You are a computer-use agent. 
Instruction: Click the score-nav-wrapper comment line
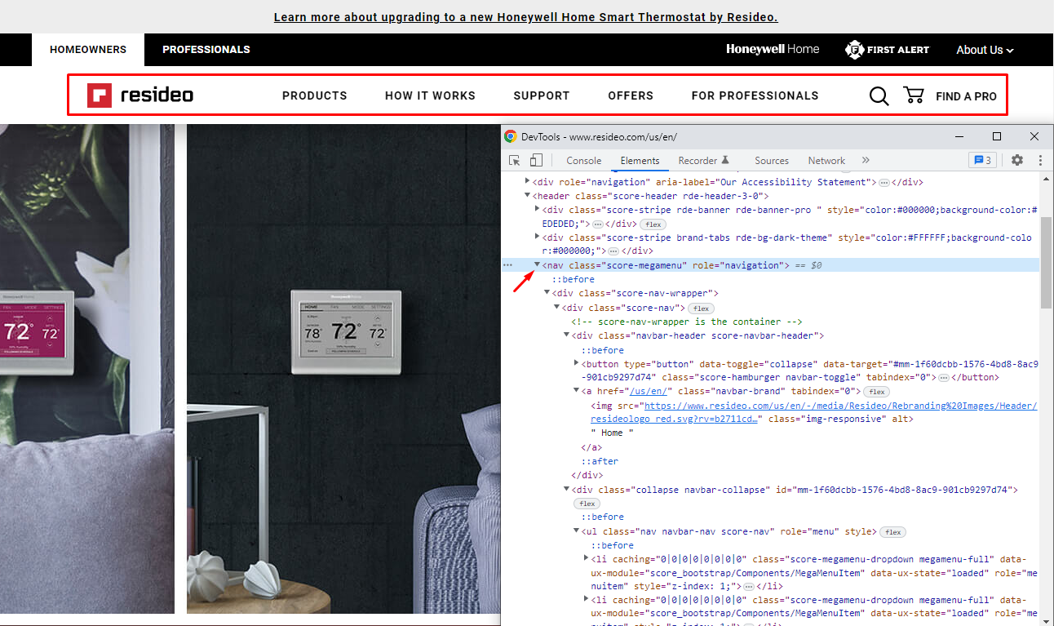tap(687, 322)
